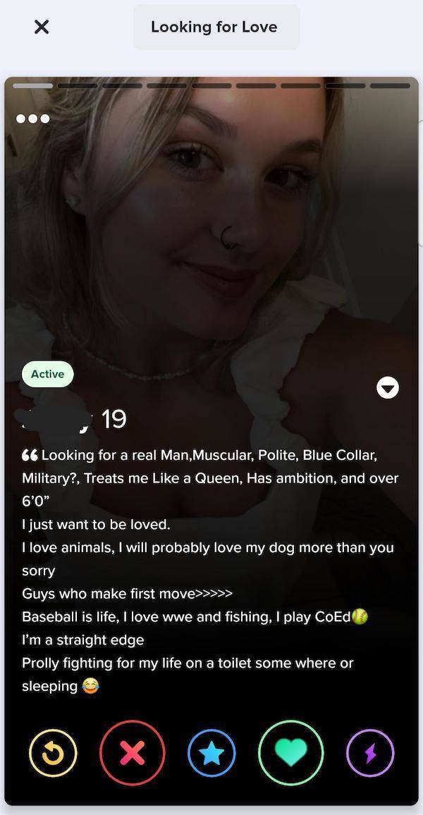This screenshot has height=815, width=423.
Task: Click the opening quote mark icon in bio
Action: (30, 455)
